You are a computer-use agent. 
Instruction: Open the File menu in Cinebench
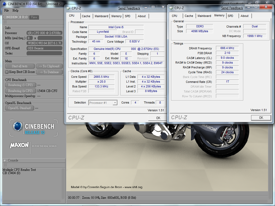pos(6,10)
